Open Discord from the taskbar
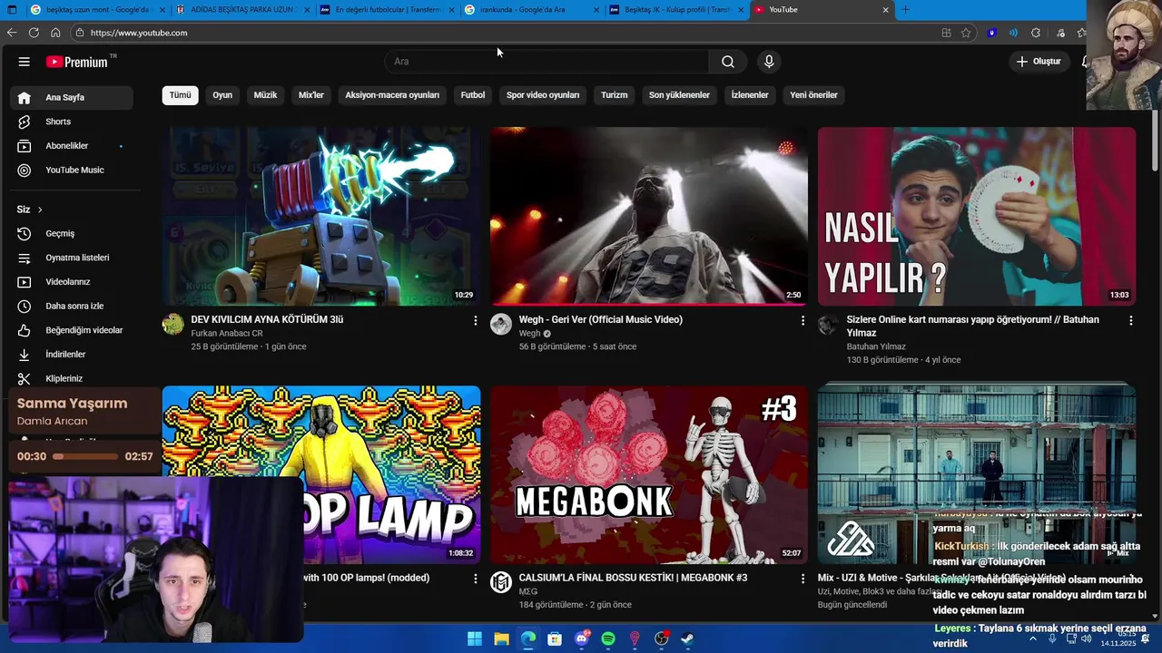1162x653 pixels. point(582,638)
